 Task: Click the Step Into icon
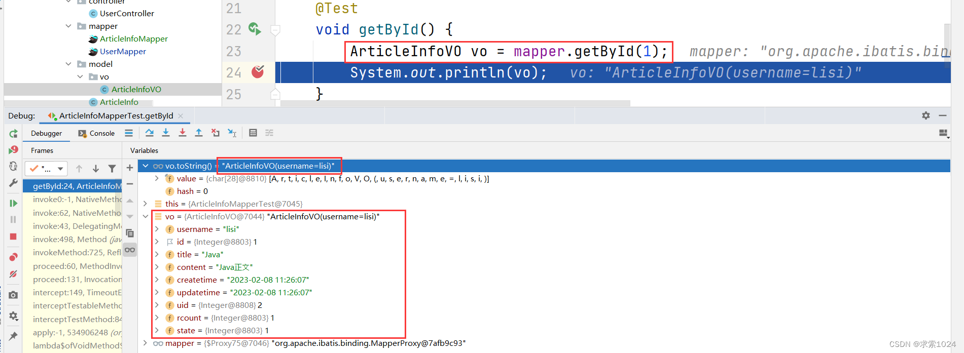pyautogui.click(x=166, y=133)
